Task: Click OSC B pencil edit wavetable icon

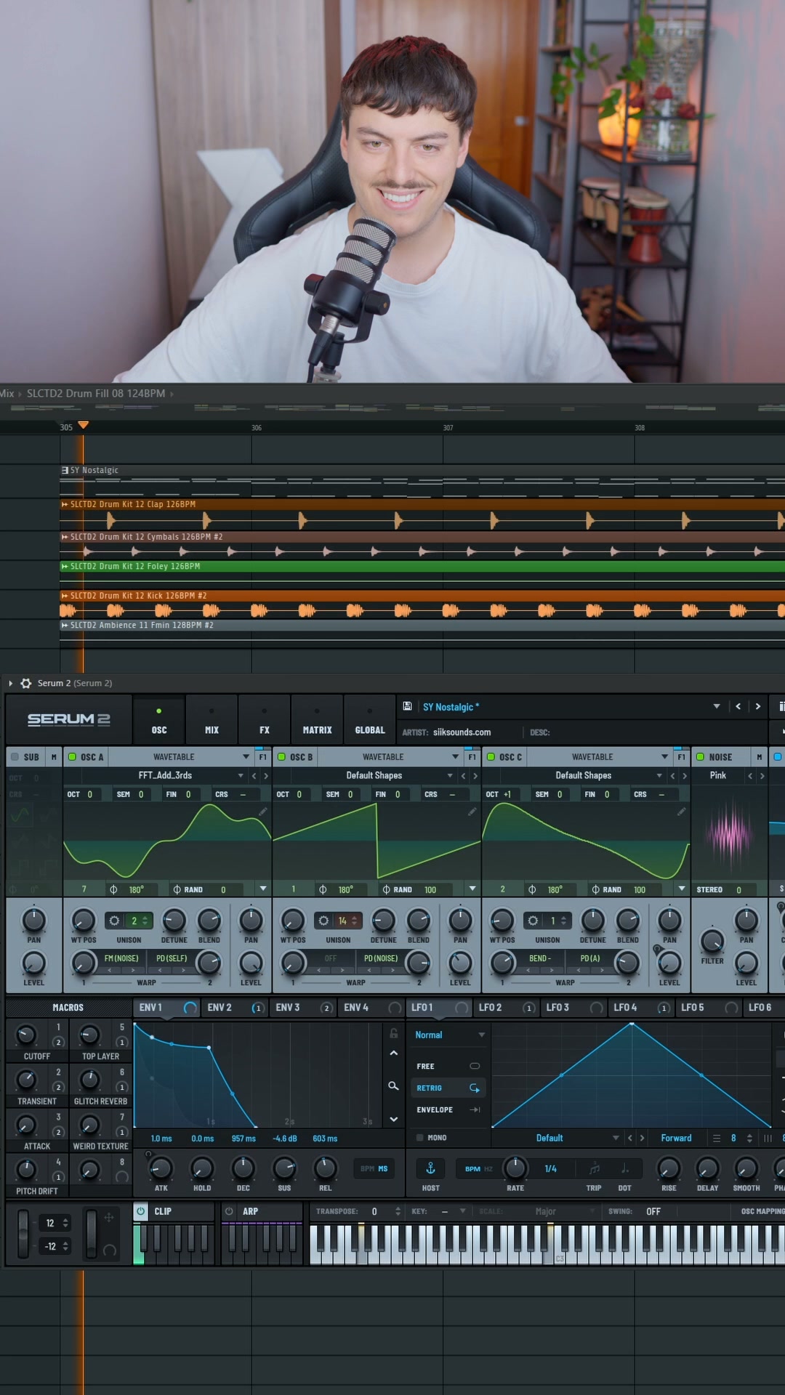Action: pos(472,812)
